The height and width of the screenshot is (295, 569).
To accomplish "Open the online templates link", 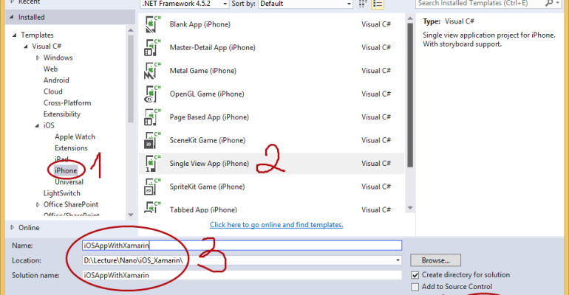I will click(276, 225).
